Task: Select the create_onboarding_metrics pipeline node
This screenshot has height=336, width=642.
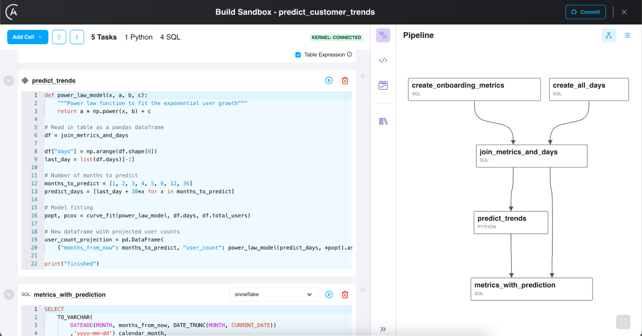Action: pos(474,89)
